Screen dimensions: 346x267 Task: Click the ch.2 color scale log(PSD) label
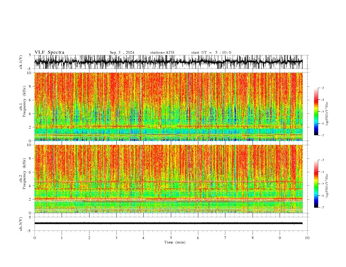point(327,185)
